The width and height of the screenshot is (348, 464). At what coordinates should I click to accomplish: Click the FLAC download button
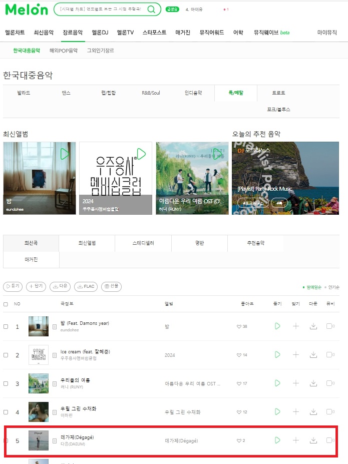86,286
